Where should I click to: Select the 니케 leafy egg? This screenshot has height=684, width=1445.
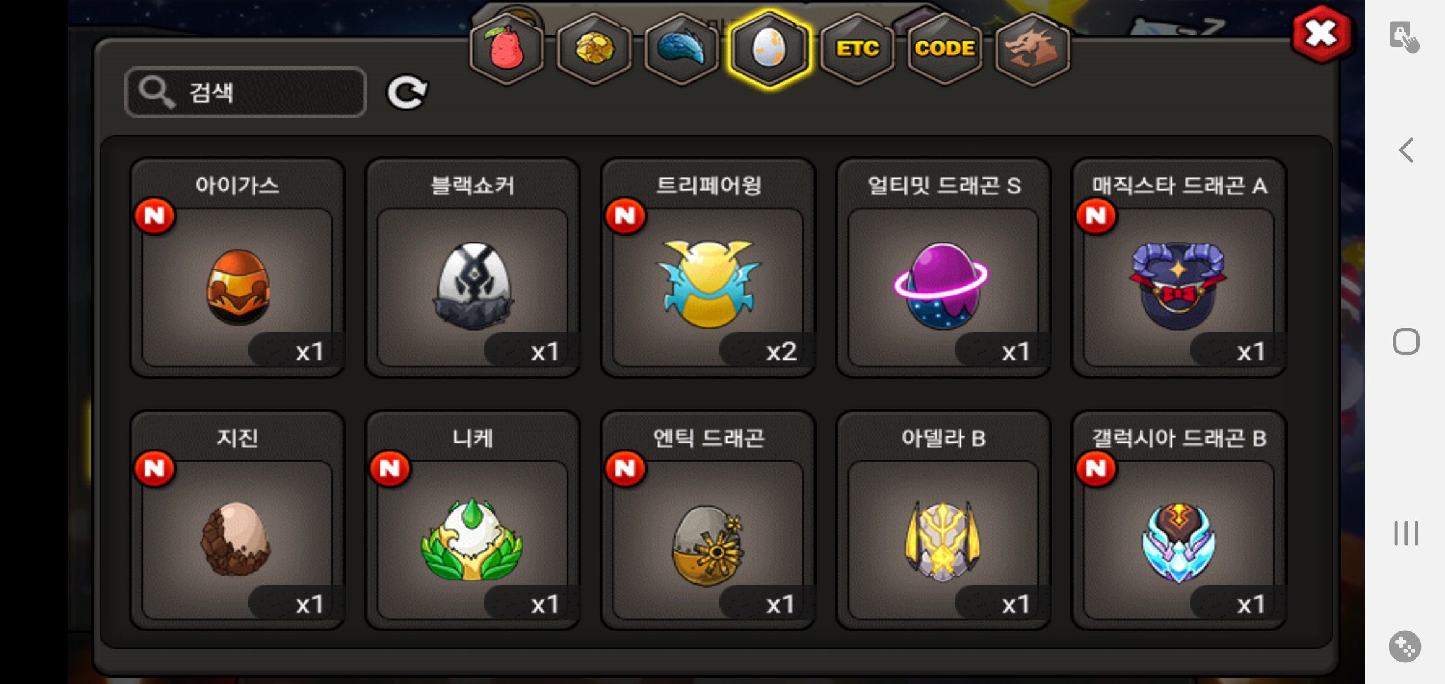(473, 520)
